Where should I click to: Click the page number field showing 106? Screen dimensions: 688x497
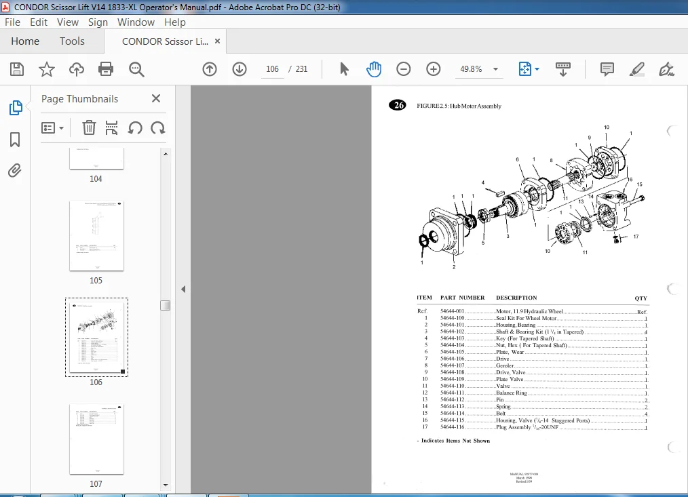pos(273,69)
